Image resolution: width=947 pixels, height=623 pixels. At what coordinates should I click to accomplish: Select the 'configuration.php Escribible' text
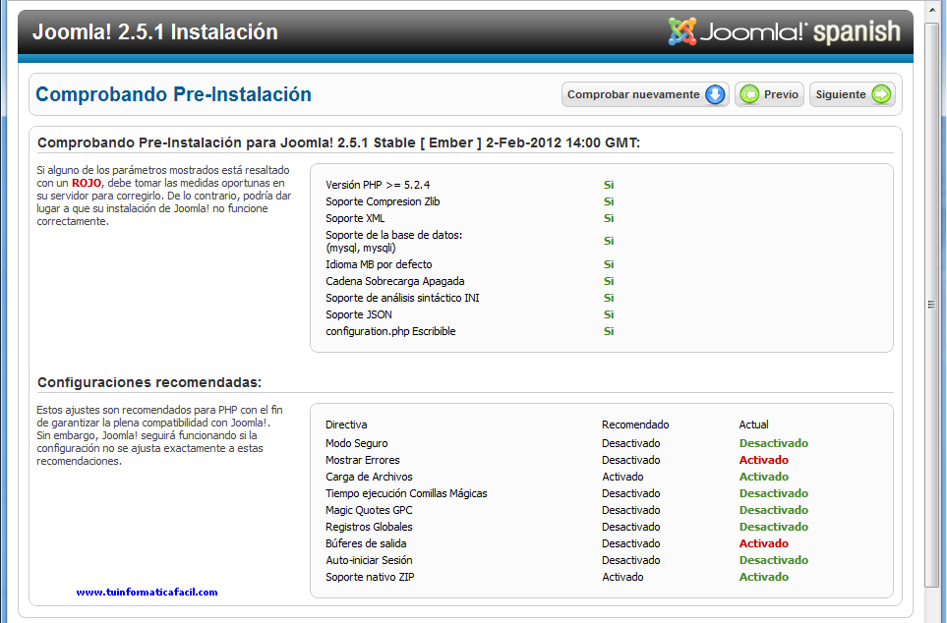(x=390, y=331)
